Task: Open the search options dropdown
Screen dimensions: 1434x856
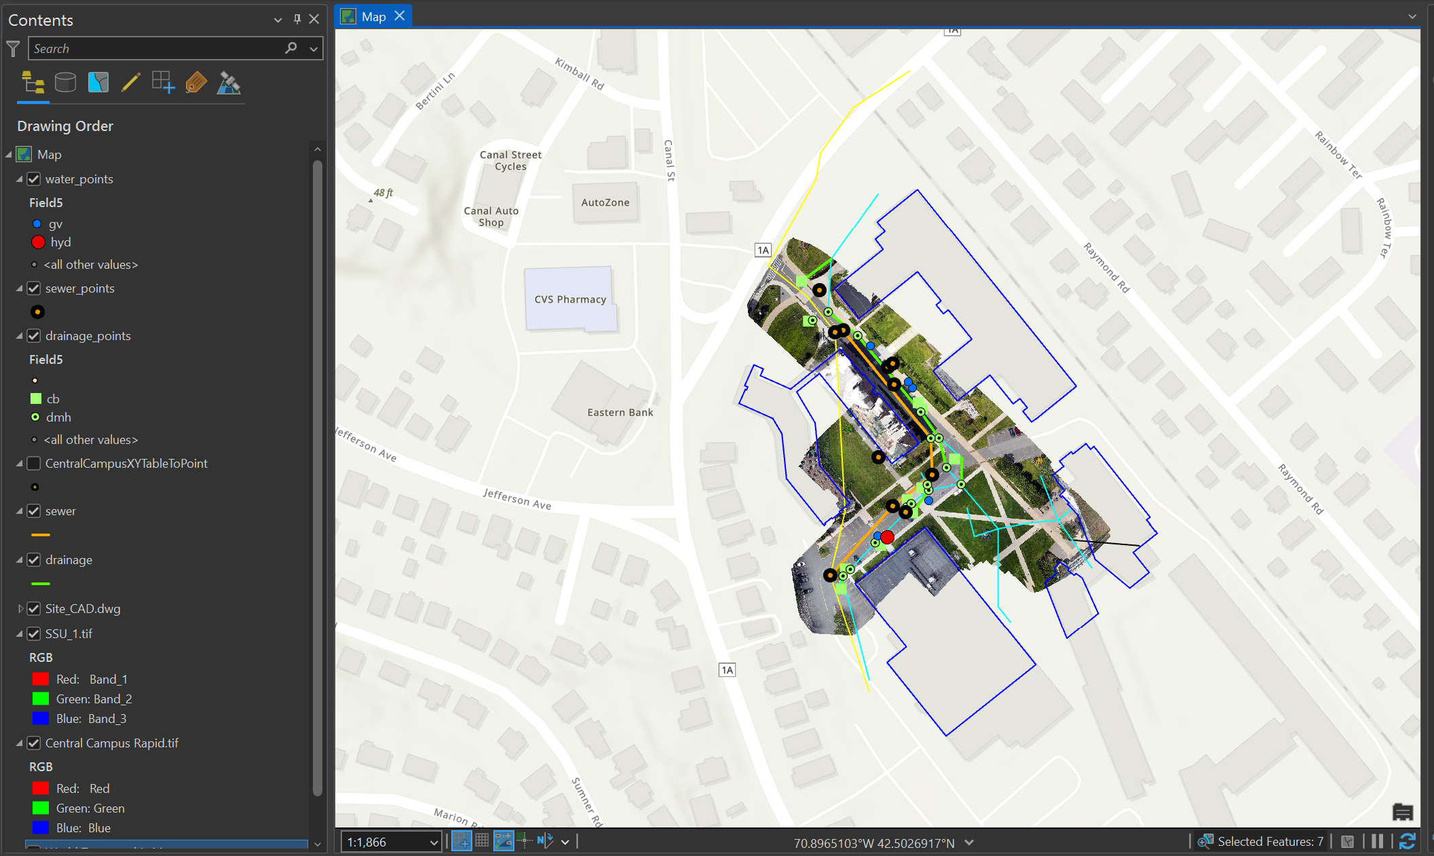Action: click(x=314, y=49)
